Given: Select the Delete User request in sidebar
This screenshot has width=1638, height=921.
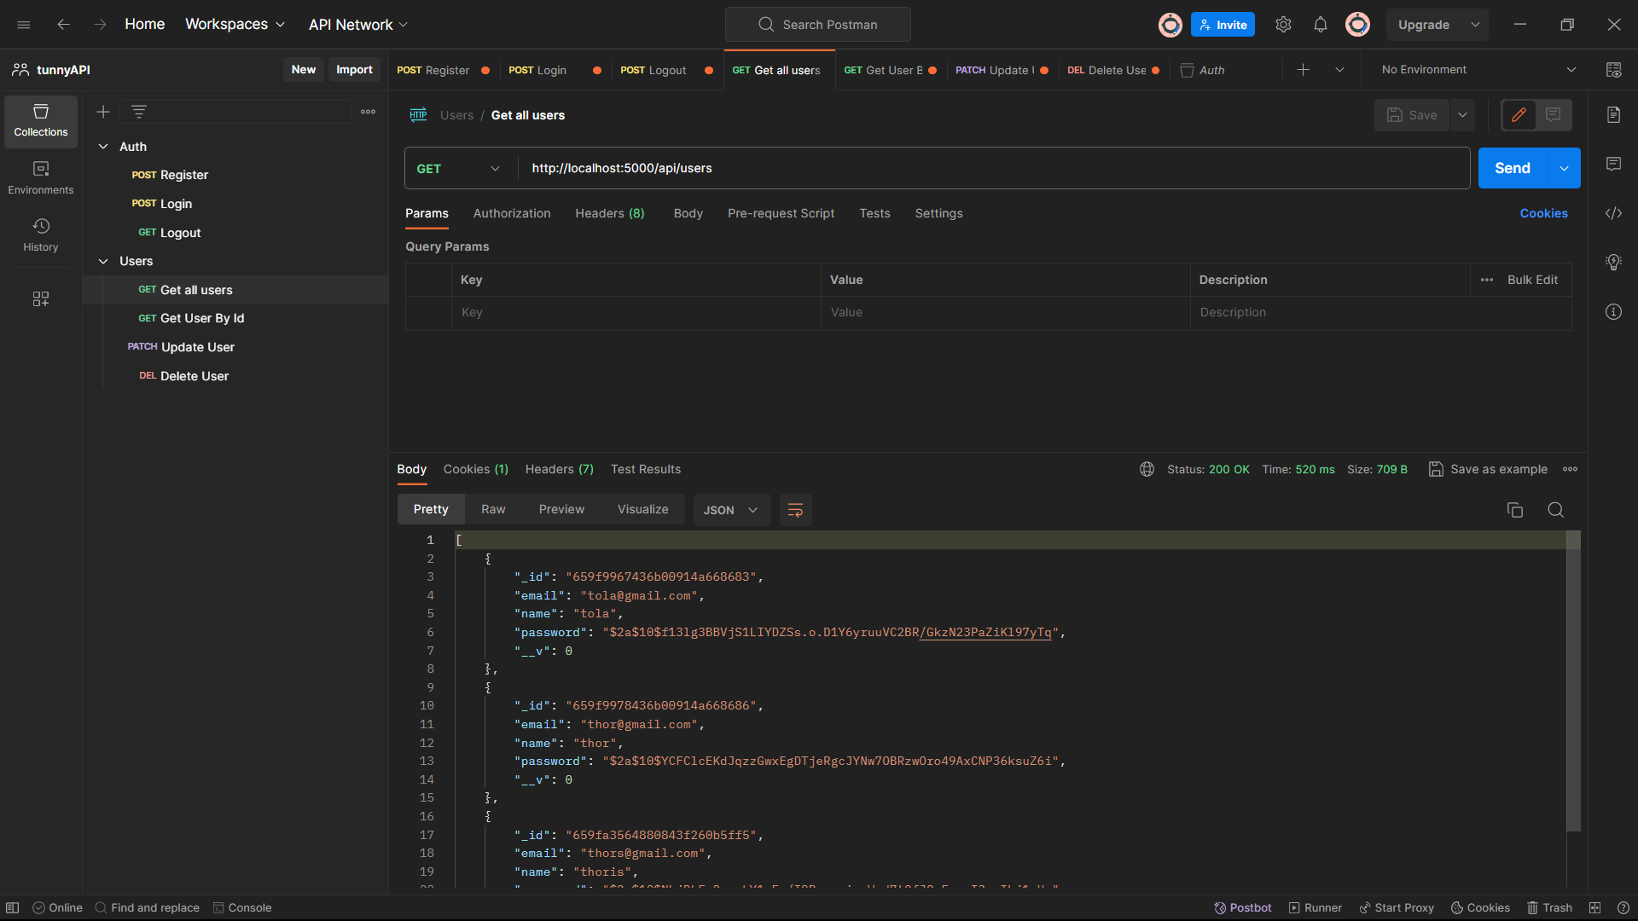Looking at the screenshot, I should point(235,376).
